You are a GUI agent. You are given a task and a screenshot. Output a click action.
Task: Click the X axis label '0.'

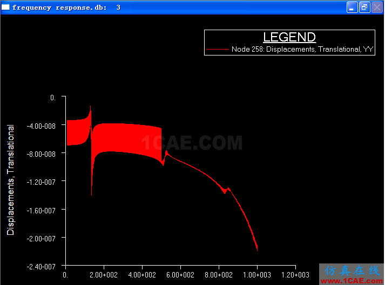[65, 275]
